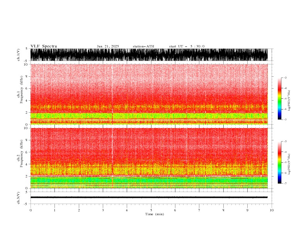
Task: Click the ch.1 color bar "log(PSD)" label
Action: (289, 101)
